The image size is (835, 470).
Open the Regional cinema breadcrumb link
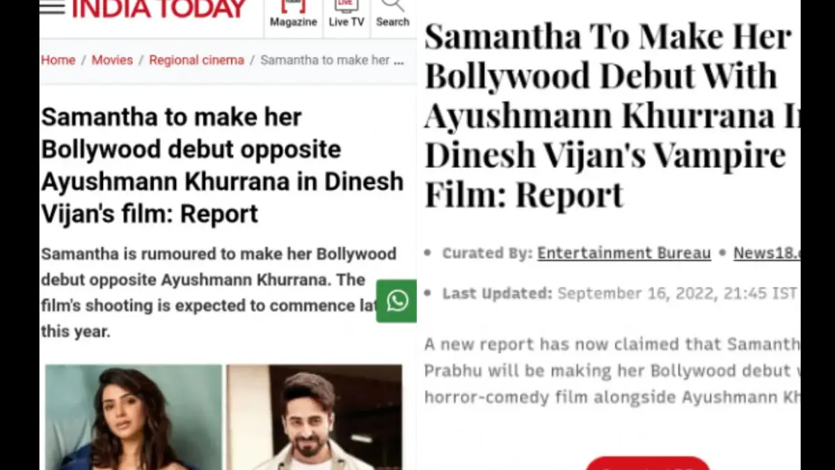pos(196,60)
